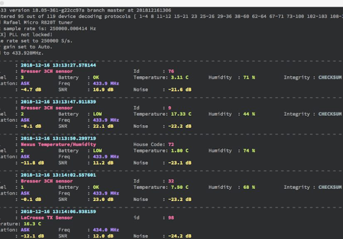Select temperature value 17.33 C

181,114
